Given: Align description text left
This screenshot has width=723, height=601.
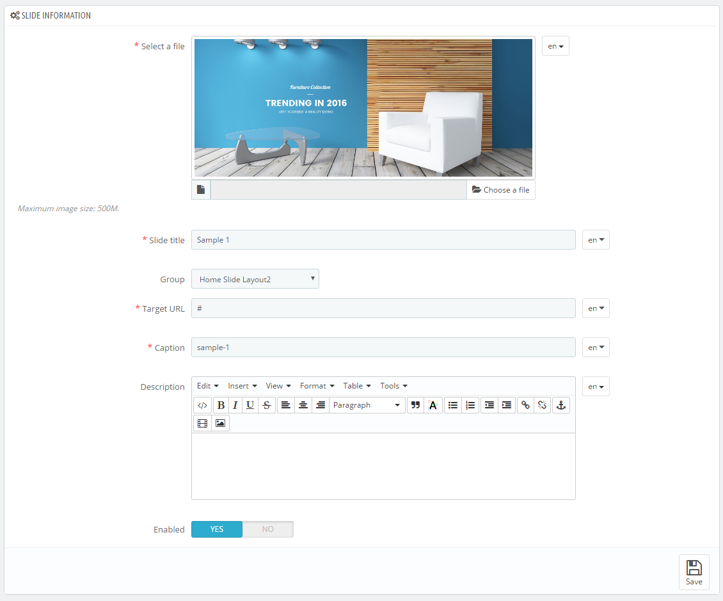Looking at the screenshot, I should (286, 405).
